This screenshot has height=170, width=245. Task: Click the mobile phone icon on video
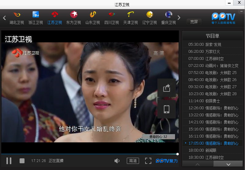click(167, 109)
